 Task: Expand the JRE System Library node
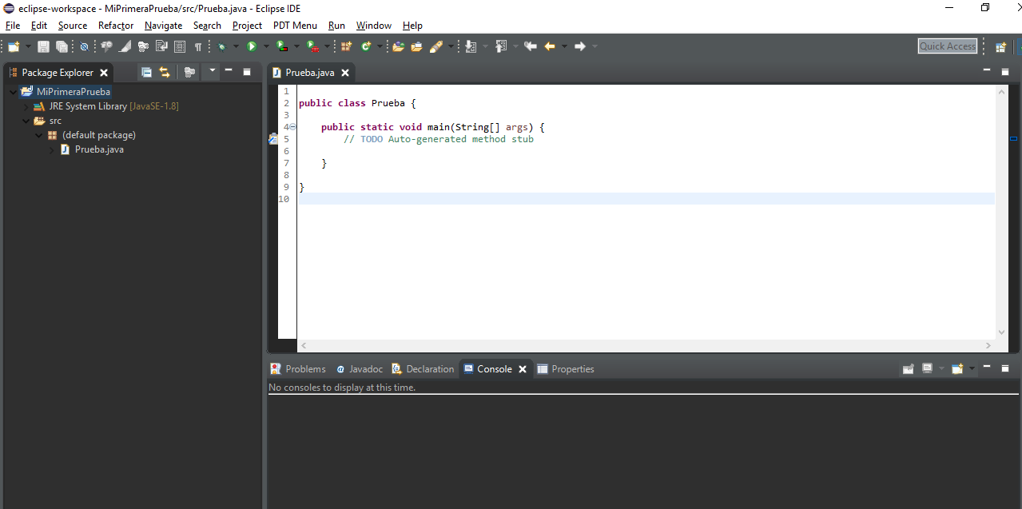pos(26,106)
